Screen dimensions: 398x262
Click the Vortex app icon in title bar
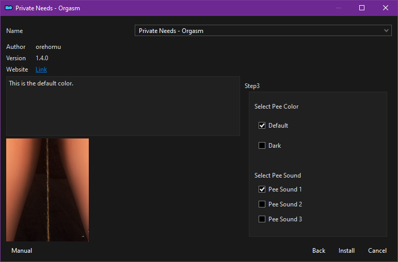pyautogui.click(x=8, y=8)
